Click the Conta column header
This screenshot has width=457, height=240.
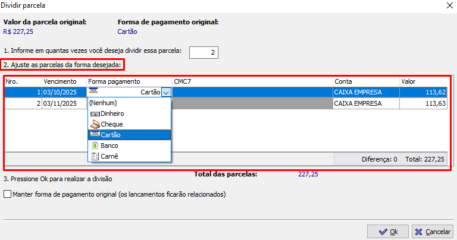tap(343, 81)
